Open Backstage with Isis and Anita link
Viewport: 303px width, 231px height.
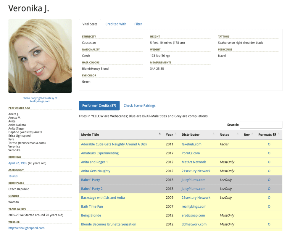[103, 198]
